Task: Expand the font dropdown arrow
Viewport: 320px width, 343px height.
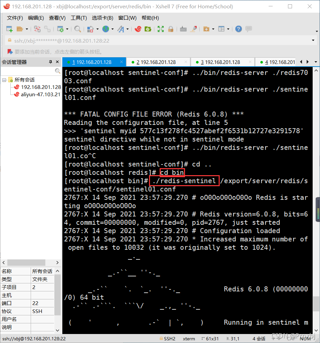Action: tap(127, 29)
